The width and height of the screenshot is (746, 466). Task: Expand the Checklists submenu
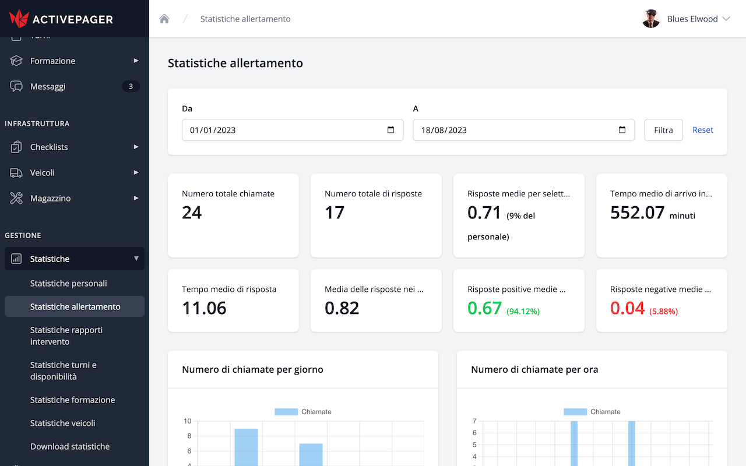(136, 147)
